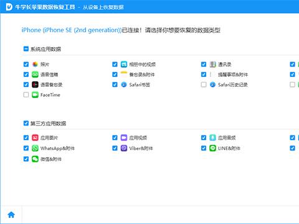Click the yellow Notes (备忘录&附件) icon
Image resolution: width=299 pixels, height=224 pixels.
tap(124, 74)
